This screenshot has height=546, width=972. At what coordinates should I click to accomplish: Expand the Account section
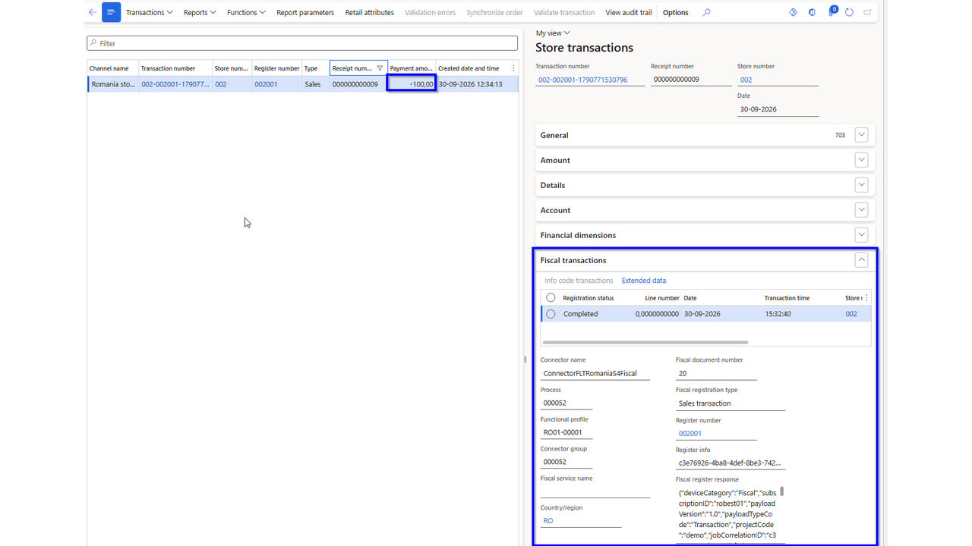pyautogui.click(x=861, y=210)
